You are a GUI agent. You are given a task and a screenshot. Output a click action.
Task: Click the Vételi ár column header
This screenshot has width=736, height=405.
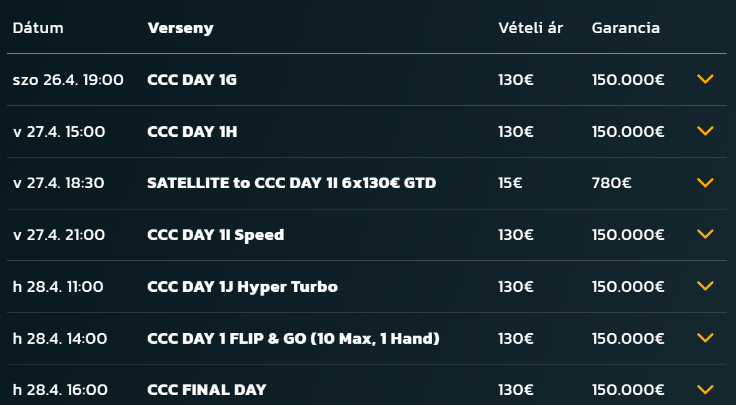click(x=530, y=28)
